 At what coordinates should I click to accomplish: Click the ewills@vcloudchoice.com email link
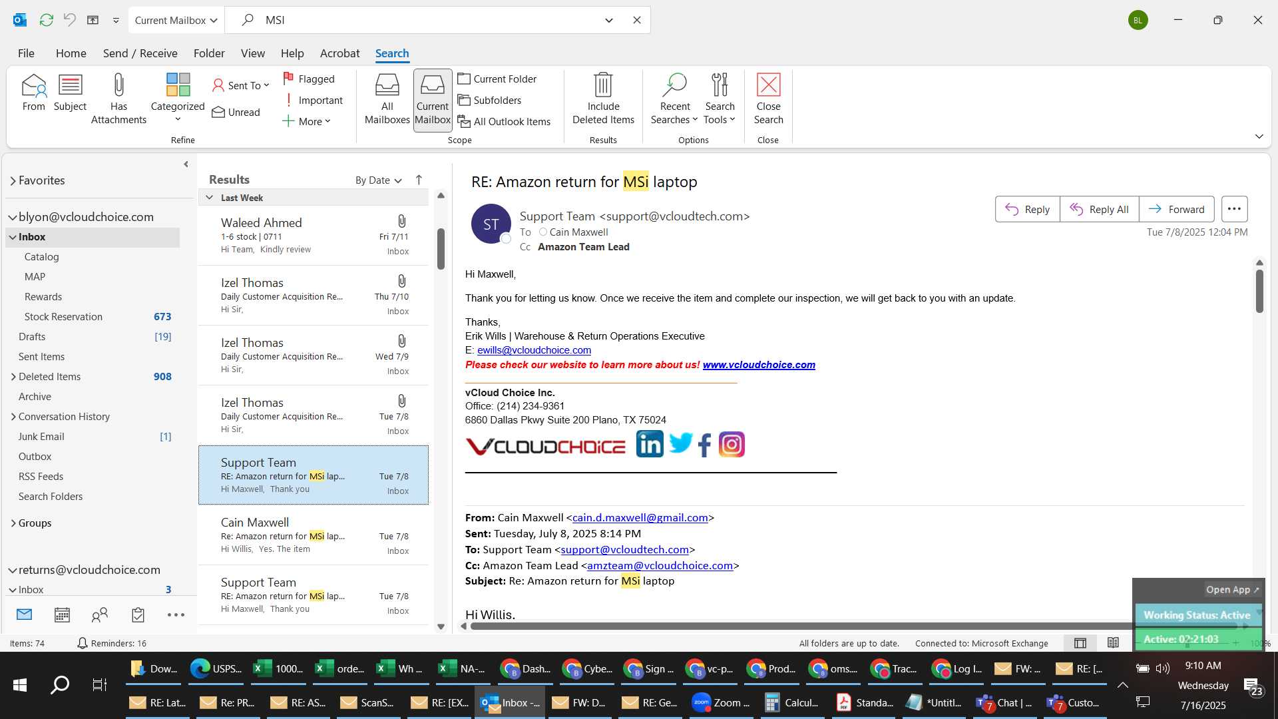pyautogui.click(x=534, y=350)
